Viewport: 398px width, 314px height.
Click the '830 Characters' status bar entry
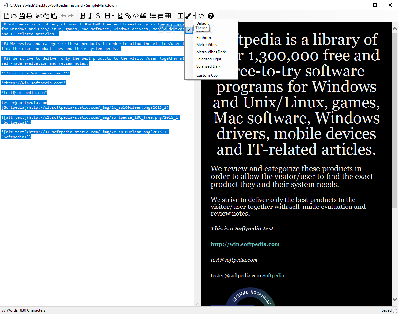pyautogui.click(x=33, y=310)
